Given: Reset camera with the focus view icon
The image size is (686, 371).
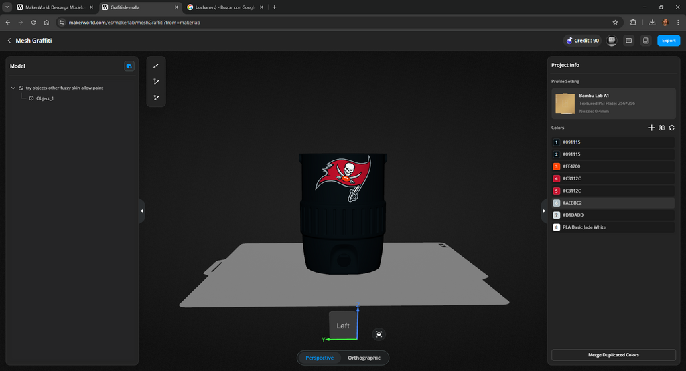Looking at the screenshot, I should (x=379, y=334).
